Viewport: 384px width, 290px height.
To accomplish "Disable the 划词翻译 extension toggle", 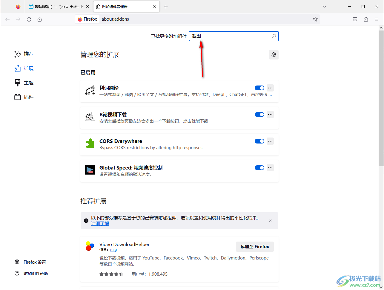I will point(259,88).
